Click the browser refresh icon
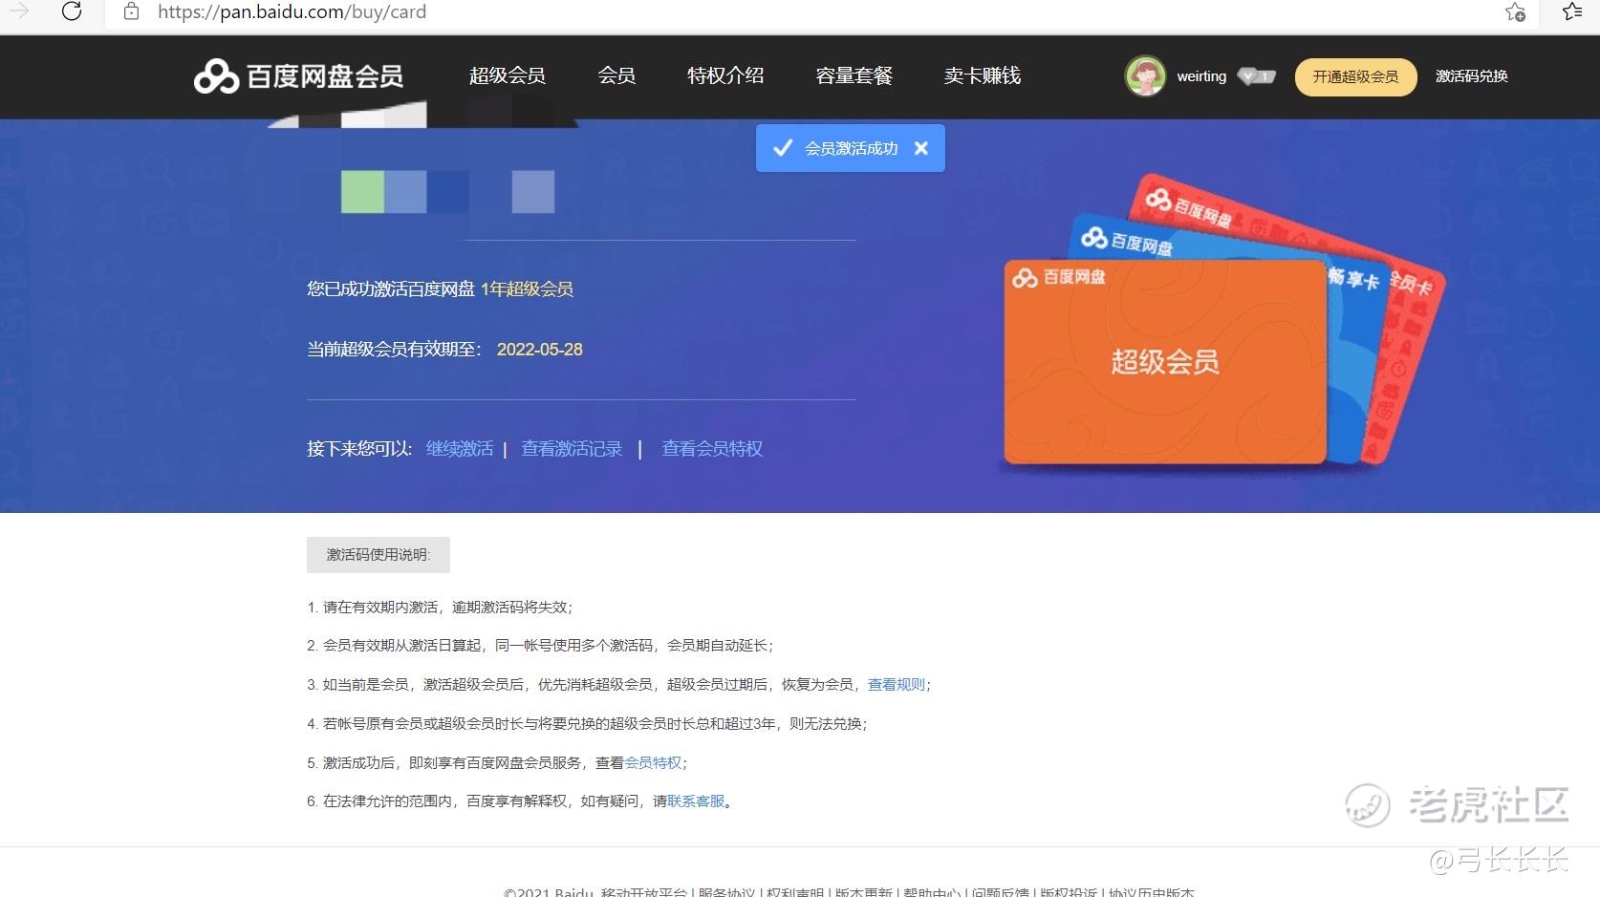1600x897 pixels. tap(72, 11)
